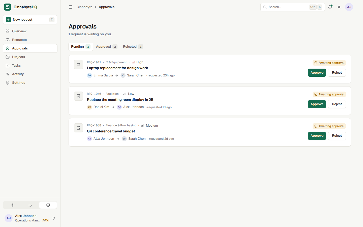Open the Activity page
Image resolution: width=363 pixels, height=227 pixels.
coord(30,74)
